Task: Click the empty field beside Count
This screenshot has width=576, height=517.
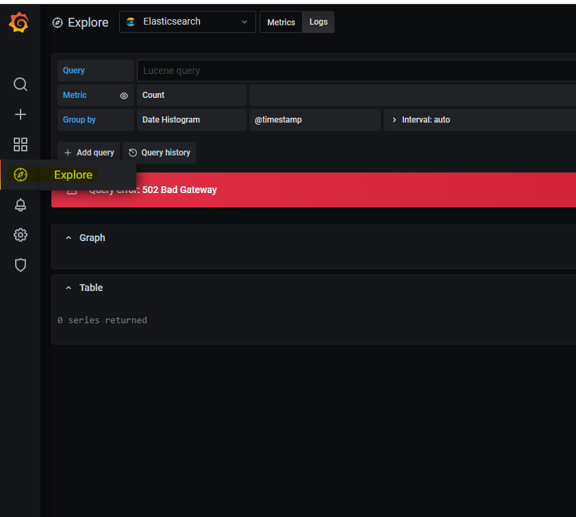Action: coord(412,95)
